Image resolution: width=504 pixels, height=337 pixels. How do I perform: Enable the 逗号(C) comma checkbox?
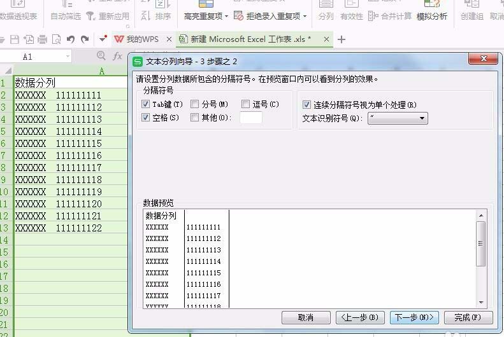pos(245,104)
